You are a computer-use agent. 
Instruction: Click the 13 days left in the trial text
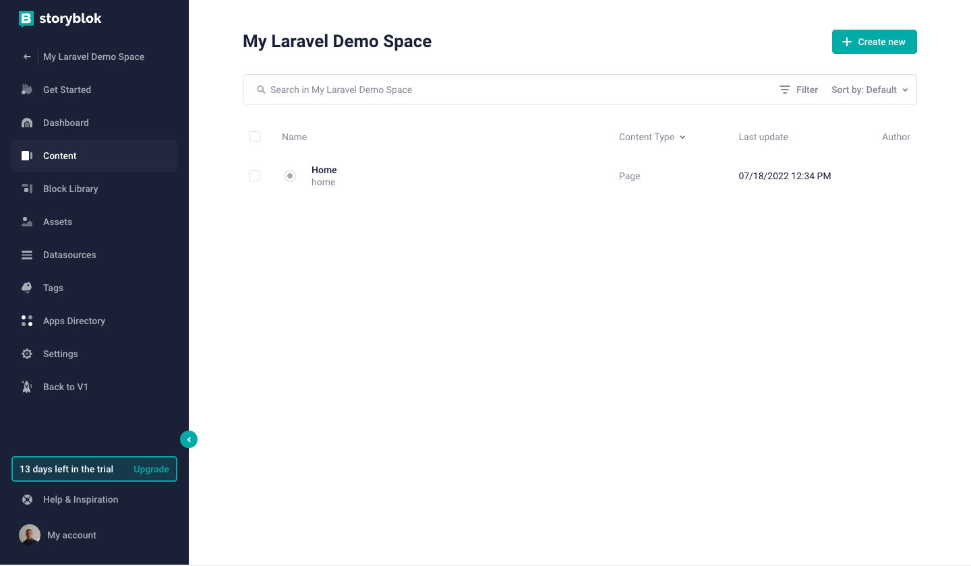66,469
